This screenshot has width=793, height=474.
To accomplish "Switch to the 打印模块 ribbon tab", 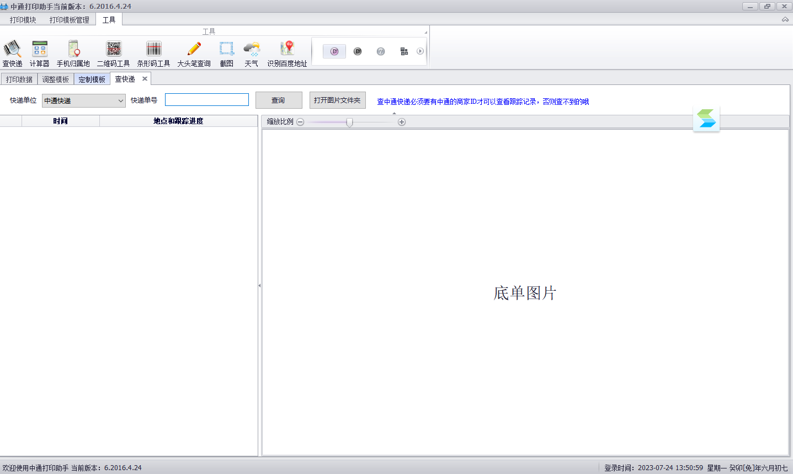I will click(x=23, y=20).
